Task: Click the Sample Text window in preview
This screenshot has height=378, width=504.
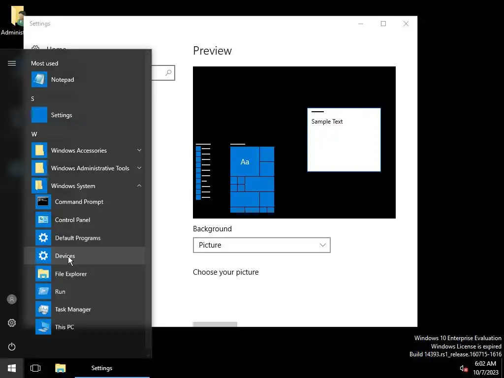Action: [344, 140]
